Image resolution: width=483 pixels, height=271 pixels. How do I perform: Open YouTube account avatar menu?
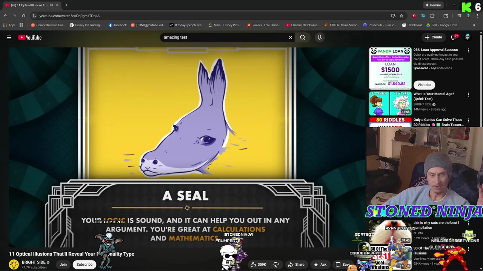(x=468, y=37)
